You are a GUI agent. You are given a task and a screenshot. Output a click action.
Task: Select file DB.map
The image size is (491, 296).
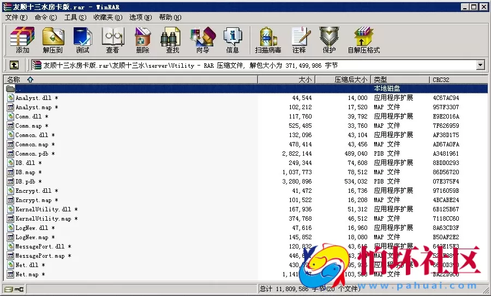click(x=28, y=172)
